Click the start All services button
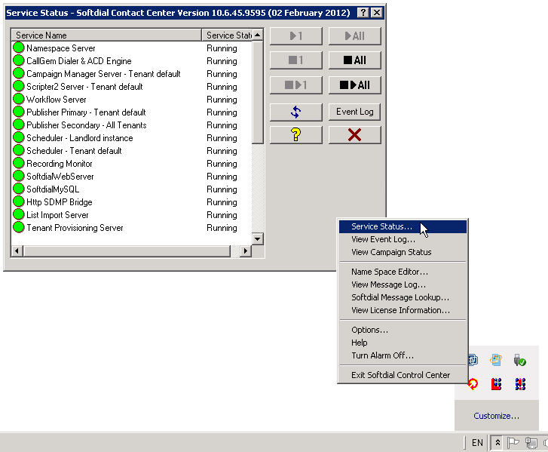Viewport: 548px width, 452px height. tap(354, 36)
